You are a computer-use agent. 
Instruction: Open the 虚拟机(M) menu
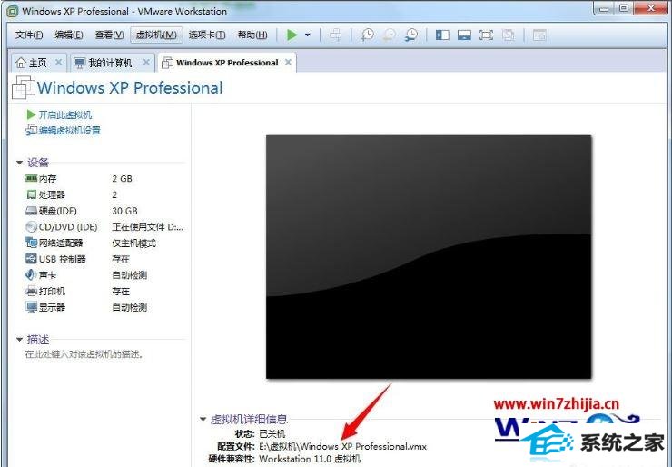pos(156,35)
